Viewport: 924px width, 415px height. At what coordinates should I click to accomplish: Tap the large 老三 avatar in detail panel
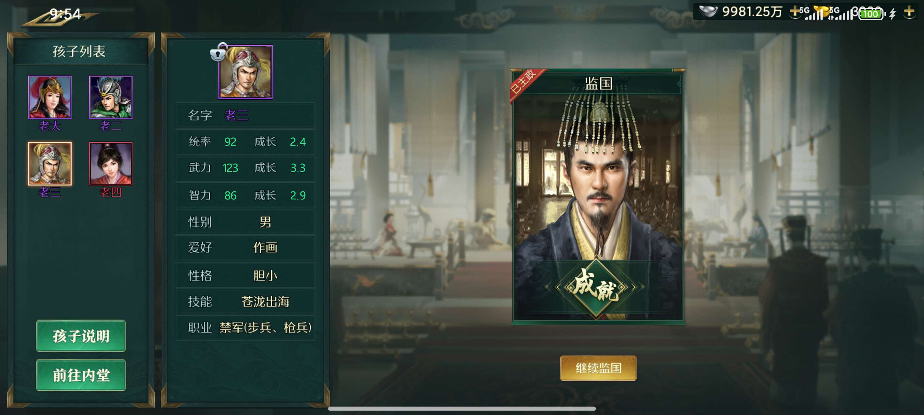pyautogui.click(x=245, y=72)
